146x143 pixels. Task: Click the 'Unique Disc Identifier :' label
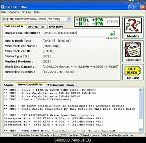[x=22, y=33]
